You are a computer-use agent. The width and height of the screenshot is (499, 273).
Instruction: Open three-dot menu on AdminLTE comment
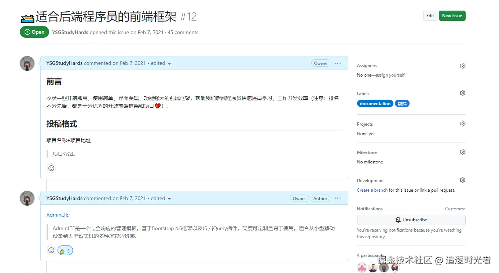(338, 198)
